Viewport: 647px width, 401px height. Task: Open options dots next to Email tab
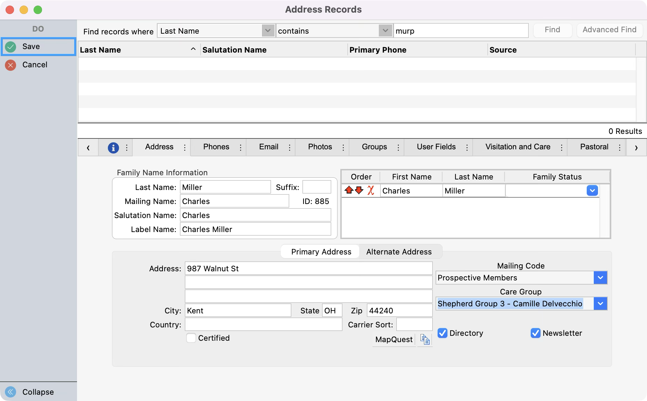click(290, 148)
